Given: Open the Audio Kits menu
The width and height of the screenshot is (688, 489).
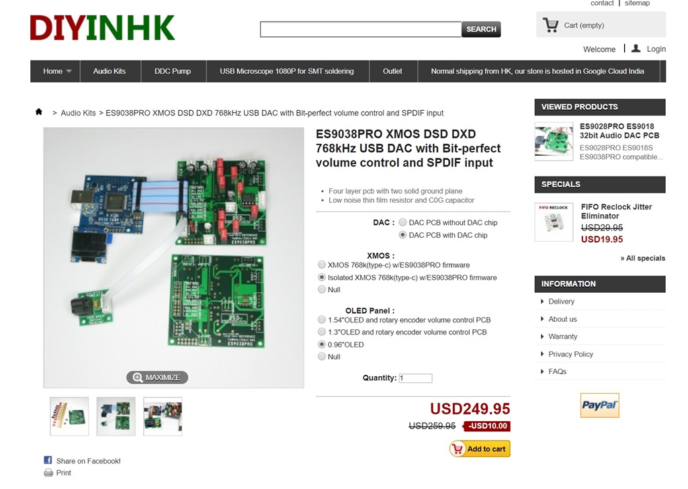Looking at the screenshot, I should point(110,71).
